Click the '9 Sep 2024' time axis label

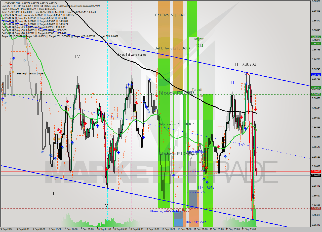click(x=7, y=229)
